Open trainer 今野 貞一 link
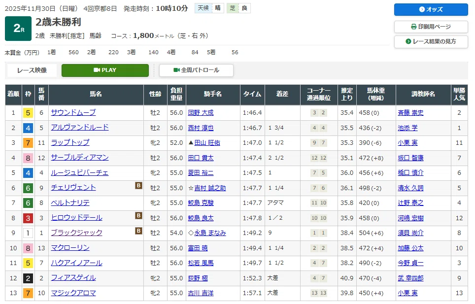 (x=410, y=263)
